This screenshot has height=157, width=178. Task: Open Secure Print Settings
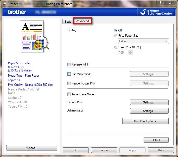pos(149,102)
